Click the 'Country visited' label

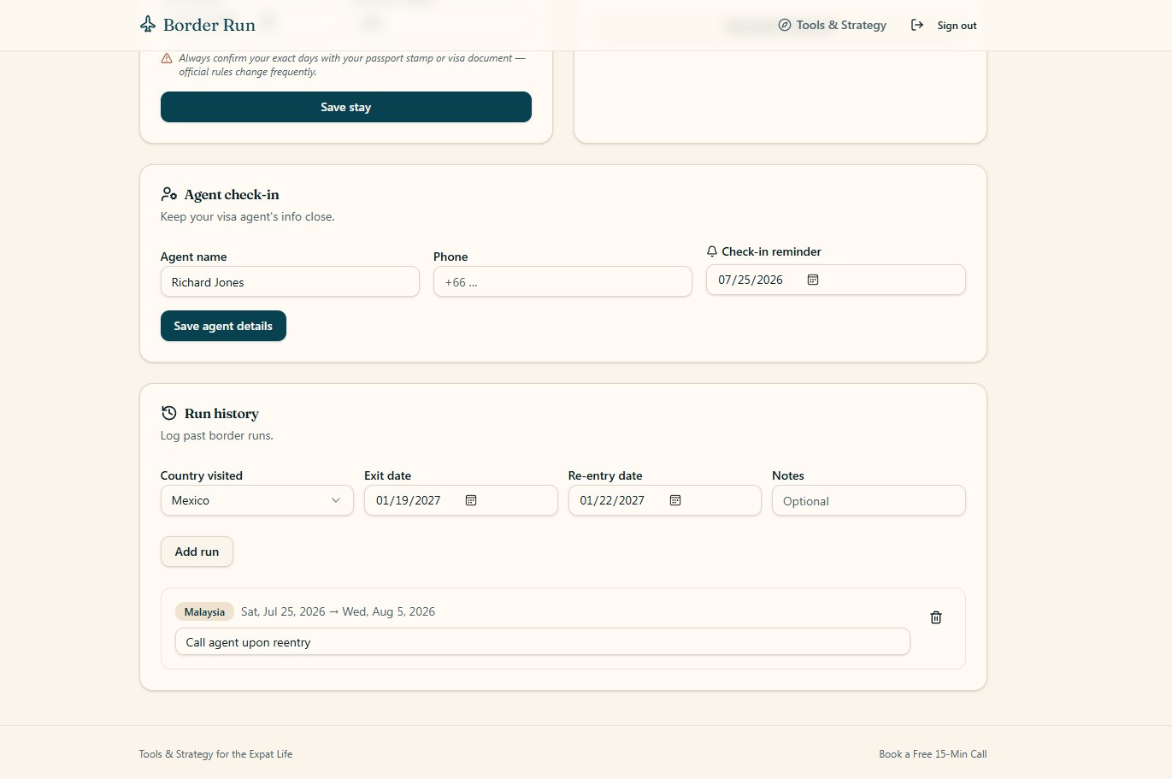coord(202,475)
